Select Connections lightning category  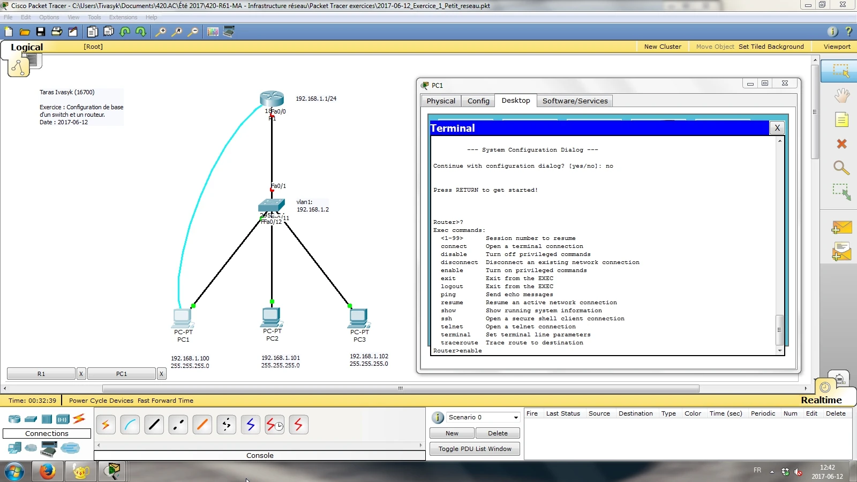[x=79, y=418]
